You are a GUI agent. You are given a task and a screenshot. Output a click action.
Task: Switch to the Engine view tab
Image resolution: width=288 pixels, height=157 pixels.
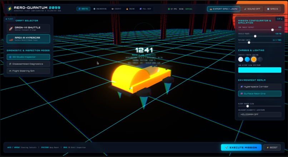pos(130,9)
